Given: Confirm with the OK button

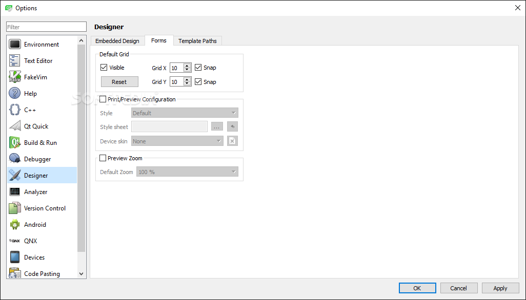Looking at the screenshot, I should pos(417,288).
